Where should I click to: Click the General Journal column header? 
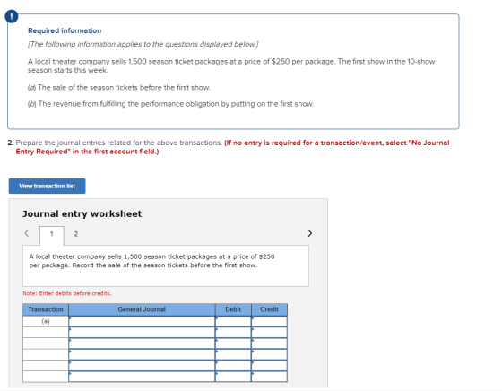[x=142, y=309]
